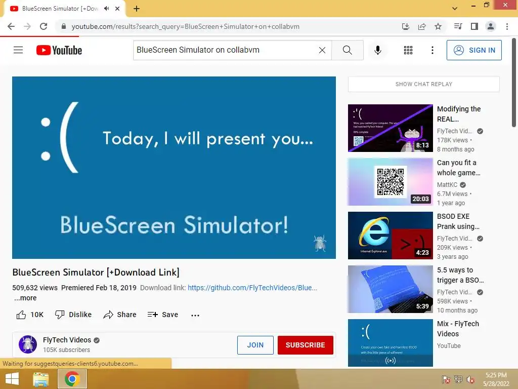Image resolution: width=518 pixels, height=389 pixels.
Task: Click '509,632 views' text
Action: [35, 288]
